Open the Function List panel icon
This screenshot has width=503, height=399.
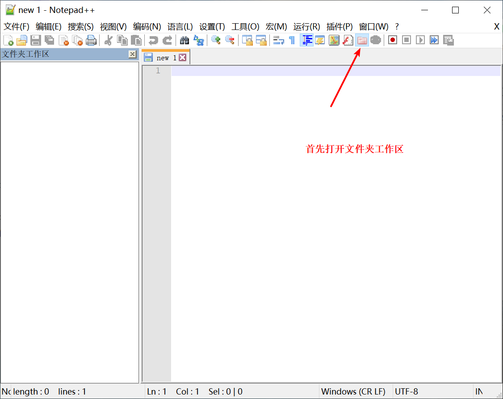[348, 40]
